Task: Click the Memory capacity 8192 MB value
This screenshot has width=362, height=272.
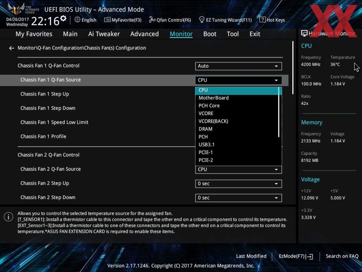Action: [310, 160]
